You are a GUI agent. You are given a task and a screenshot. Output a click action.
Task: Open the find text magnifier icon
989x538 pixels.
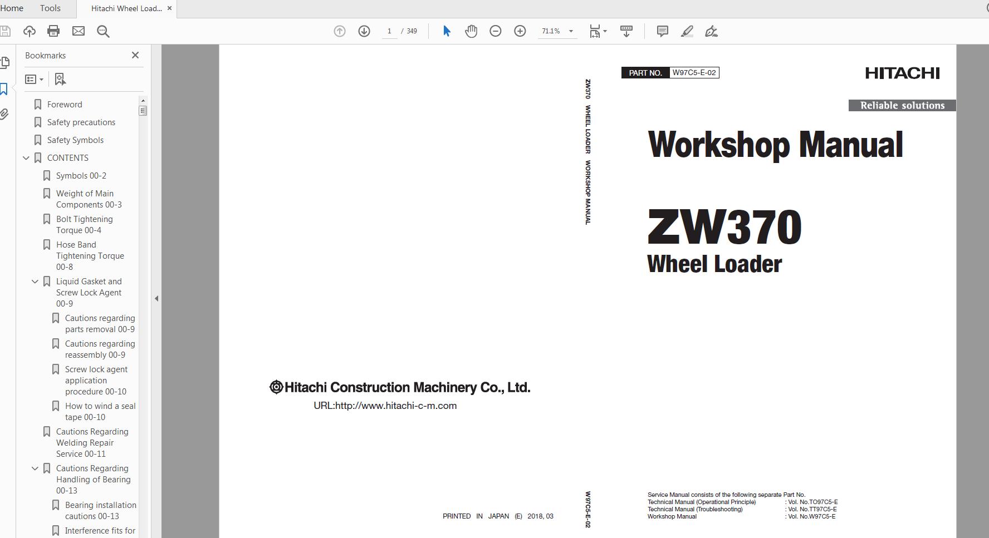click(x=103, y=31)
